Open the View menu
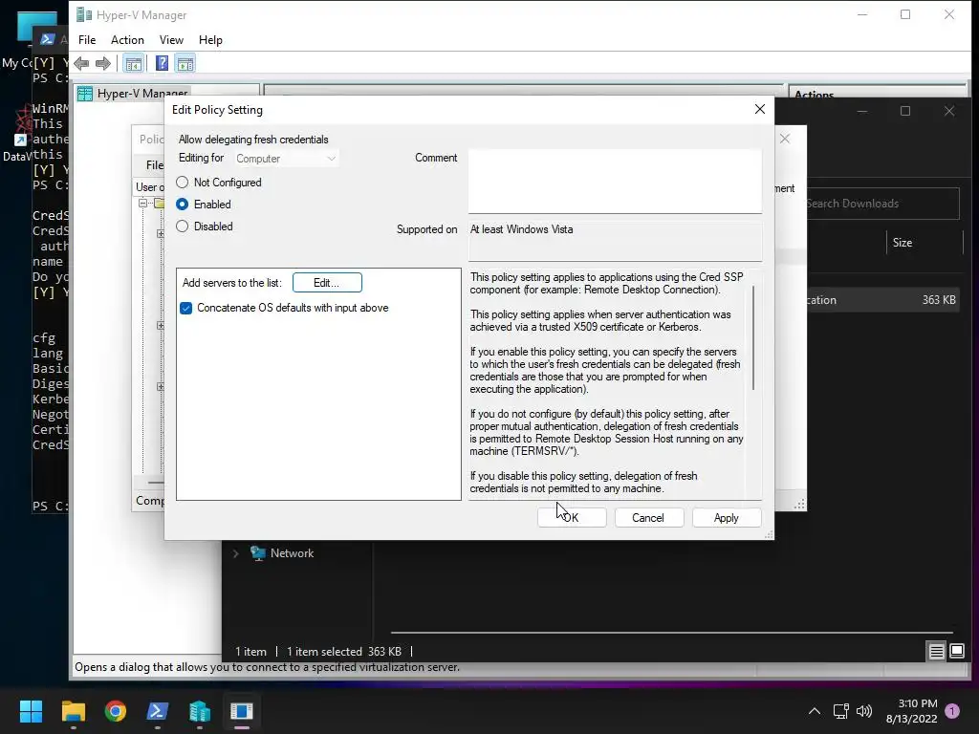The width and height of the screenshot is (979, 734). tap(171, 40)
